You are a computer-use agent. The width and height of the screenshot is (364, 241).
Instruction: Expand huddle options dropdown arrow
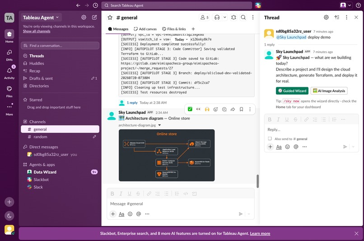[x=225, y=18]
